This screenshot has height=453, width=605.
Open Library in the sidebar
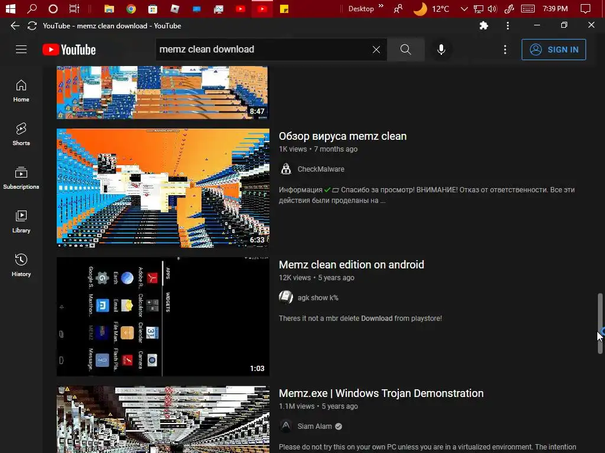coord(21,222)
